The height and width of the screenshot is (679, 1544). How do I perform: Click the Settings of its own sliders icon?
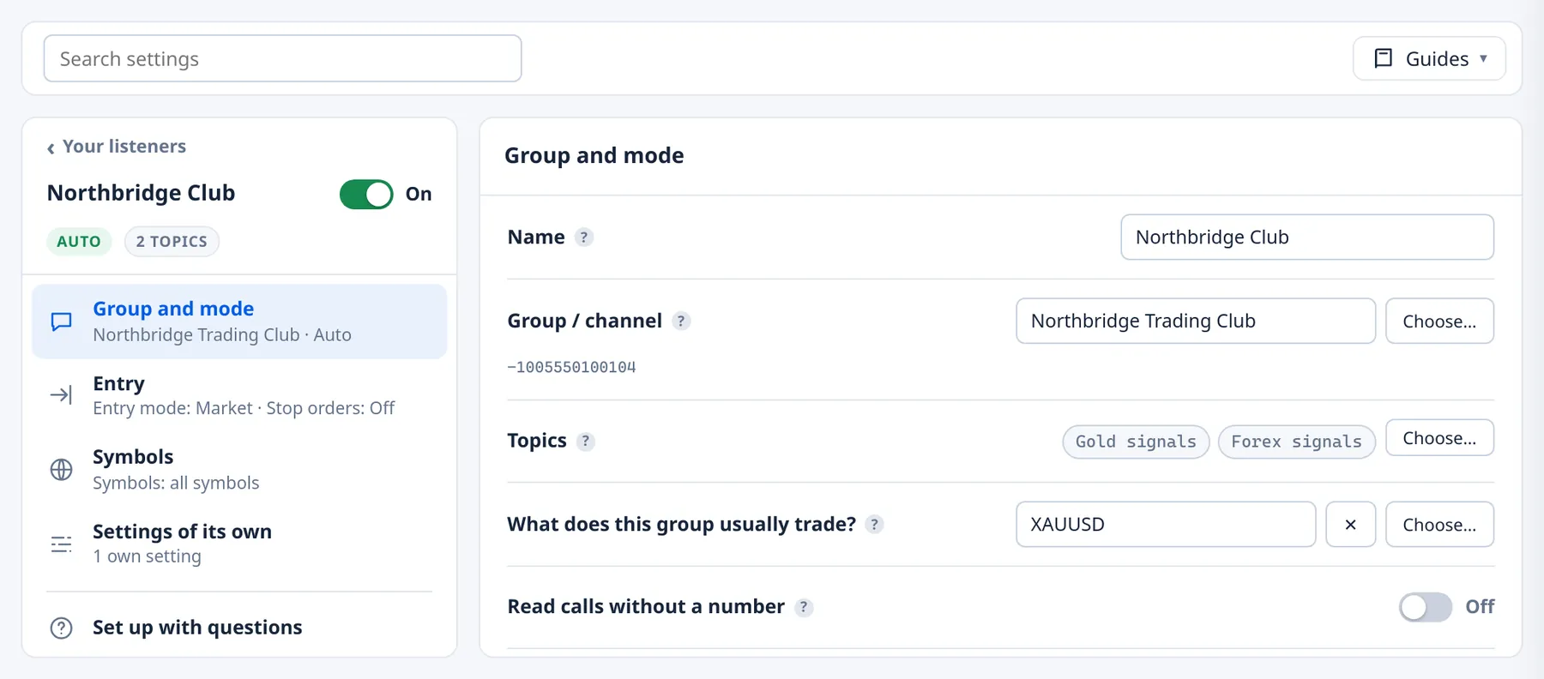pyautogui.click(x=61, y=544)
